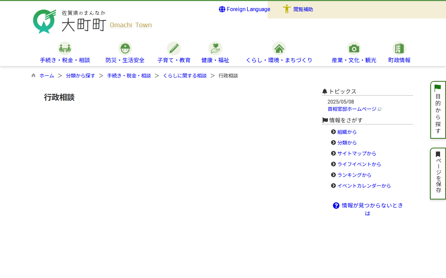This screenshot has width=446, height=278.
Task: Click the くらし・環境・まちづくり house icon
Action: click(279, 48)
